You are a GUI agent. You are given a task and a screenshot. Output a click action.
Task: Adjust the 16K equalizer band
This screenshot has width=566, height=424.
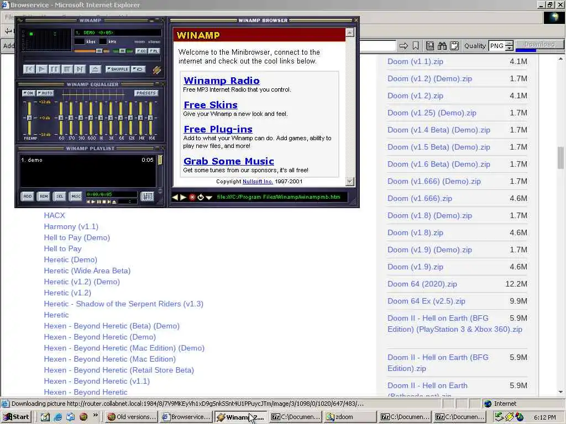[x=151, y=118]
